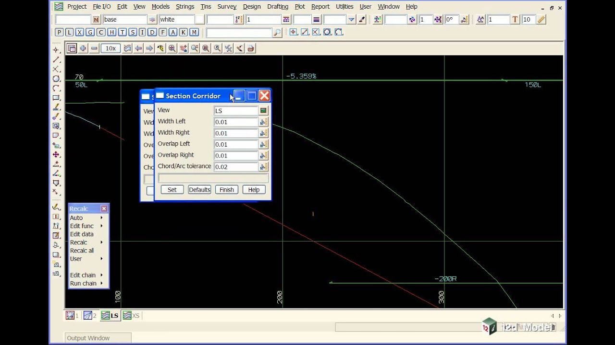615x345 pixels.
Task: Open the Design menu
Action: 252,7
